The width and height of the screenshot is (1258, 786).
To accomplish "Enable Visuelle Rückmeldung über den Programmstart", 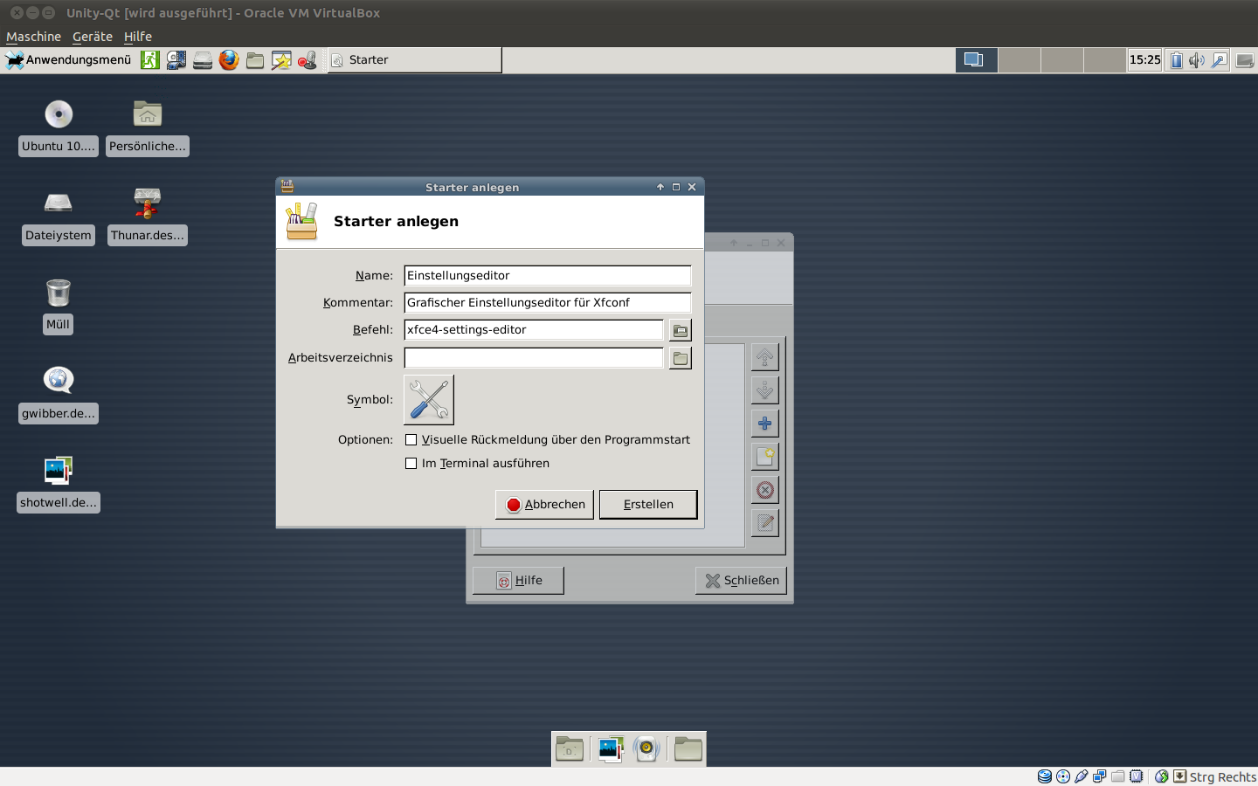I will (x=411, y=439).
